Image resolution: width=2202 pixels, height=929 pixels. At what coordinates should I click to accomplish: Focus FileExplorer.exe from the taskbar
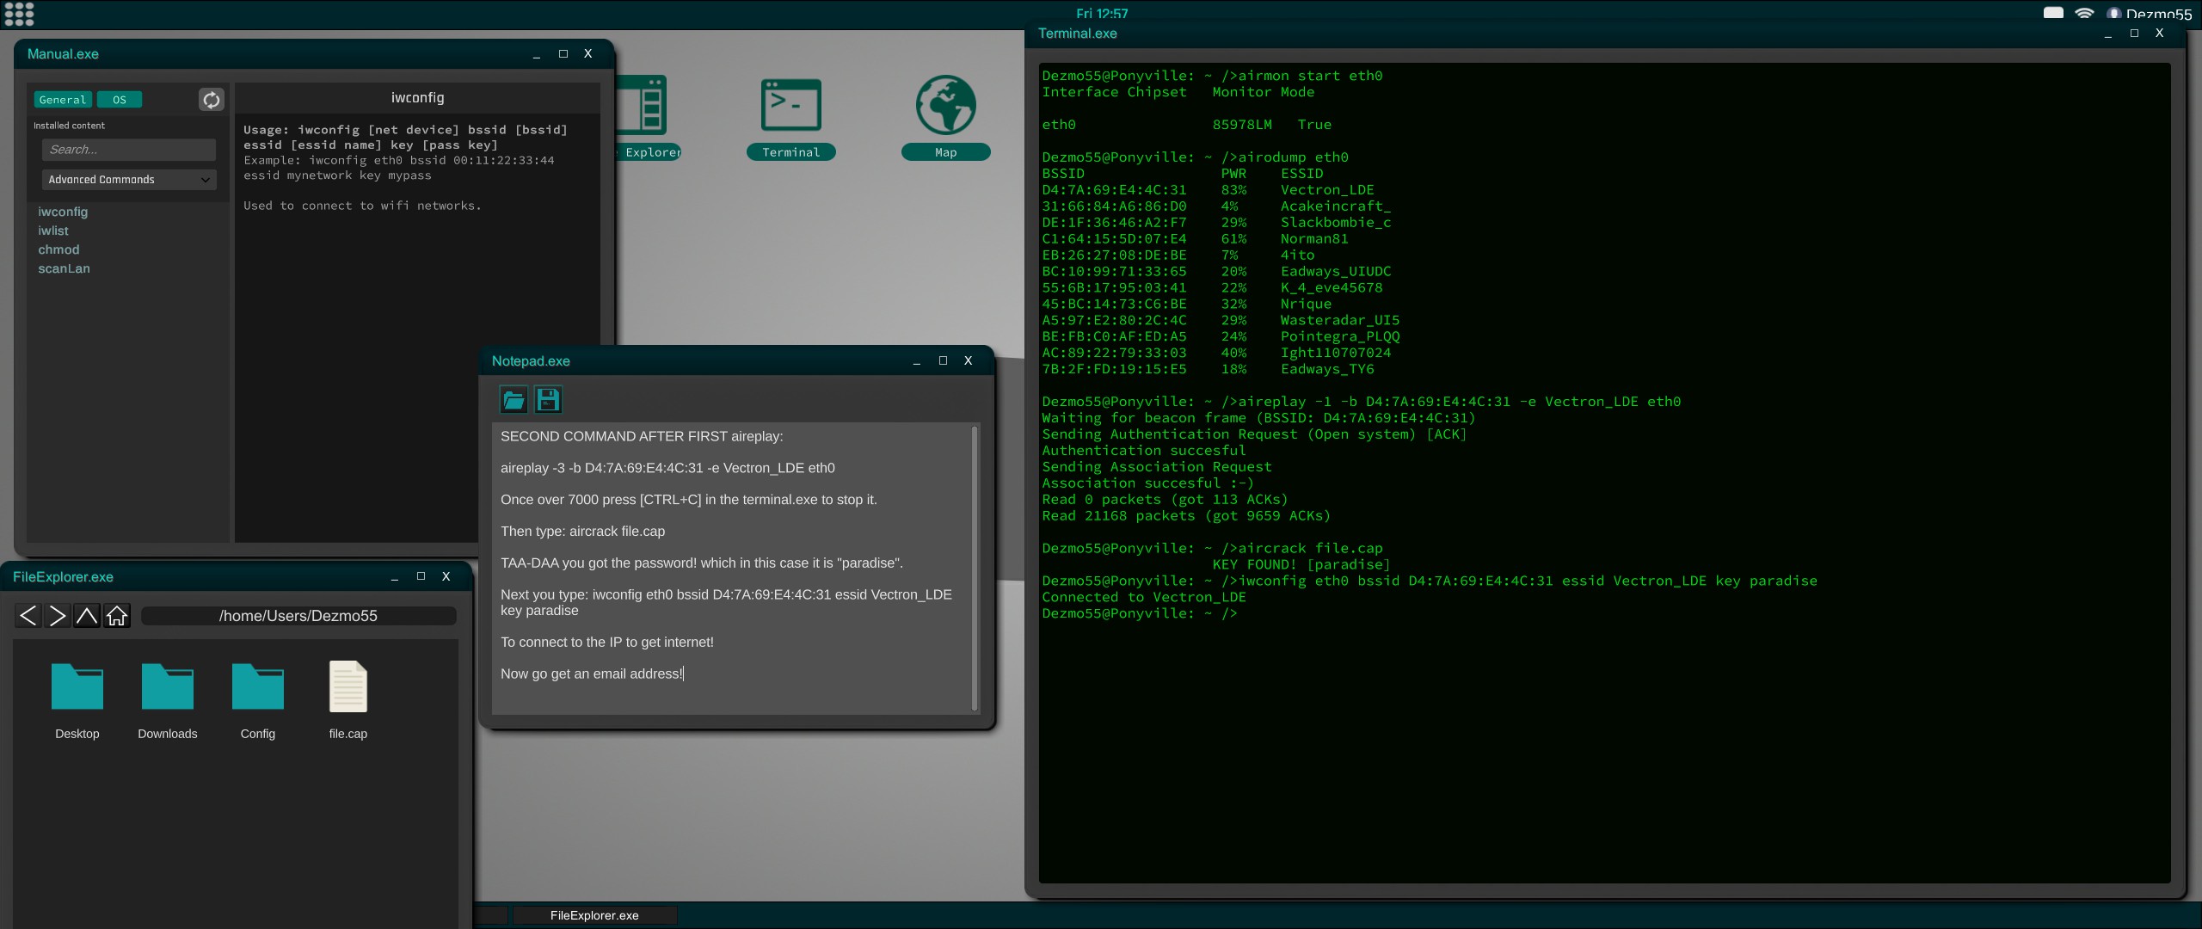[594, 914]
